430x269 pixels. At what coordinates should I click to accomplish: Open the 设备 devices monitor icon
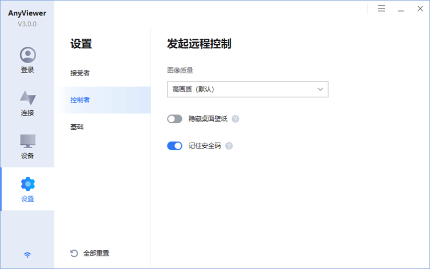click(27, 141)
